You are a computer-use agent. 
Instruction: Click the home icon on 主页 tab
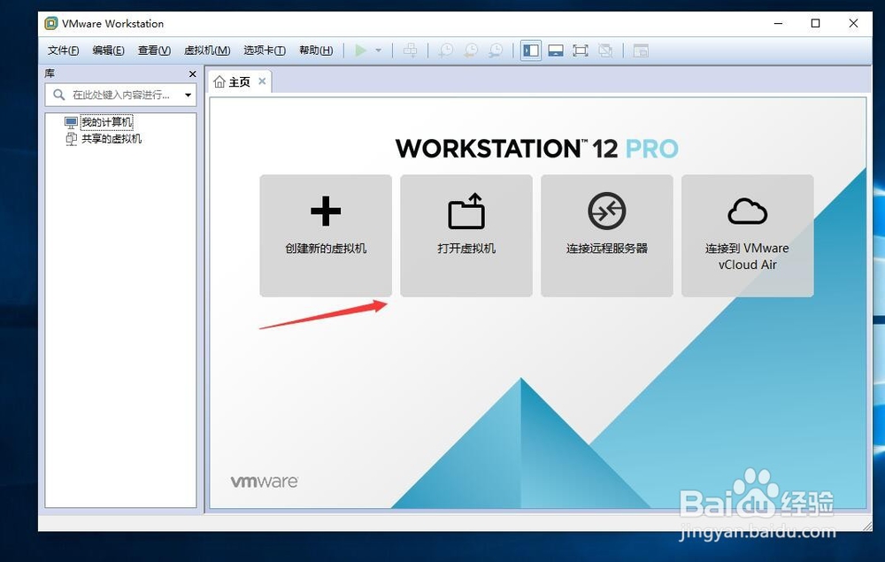(x=219, y=81)
